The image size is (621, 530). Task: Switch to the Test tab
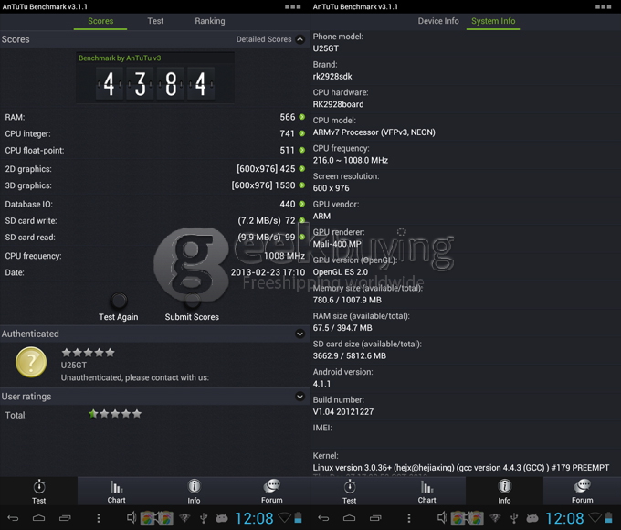pyautogui.click(x=155, y=21)
